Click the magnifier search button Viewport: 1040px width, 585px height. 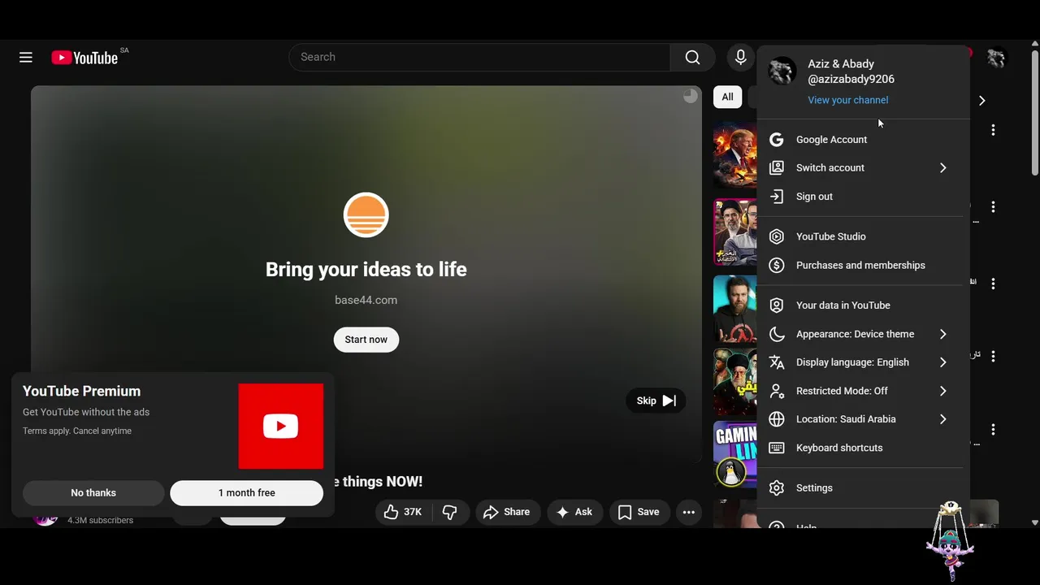(692, 57)
